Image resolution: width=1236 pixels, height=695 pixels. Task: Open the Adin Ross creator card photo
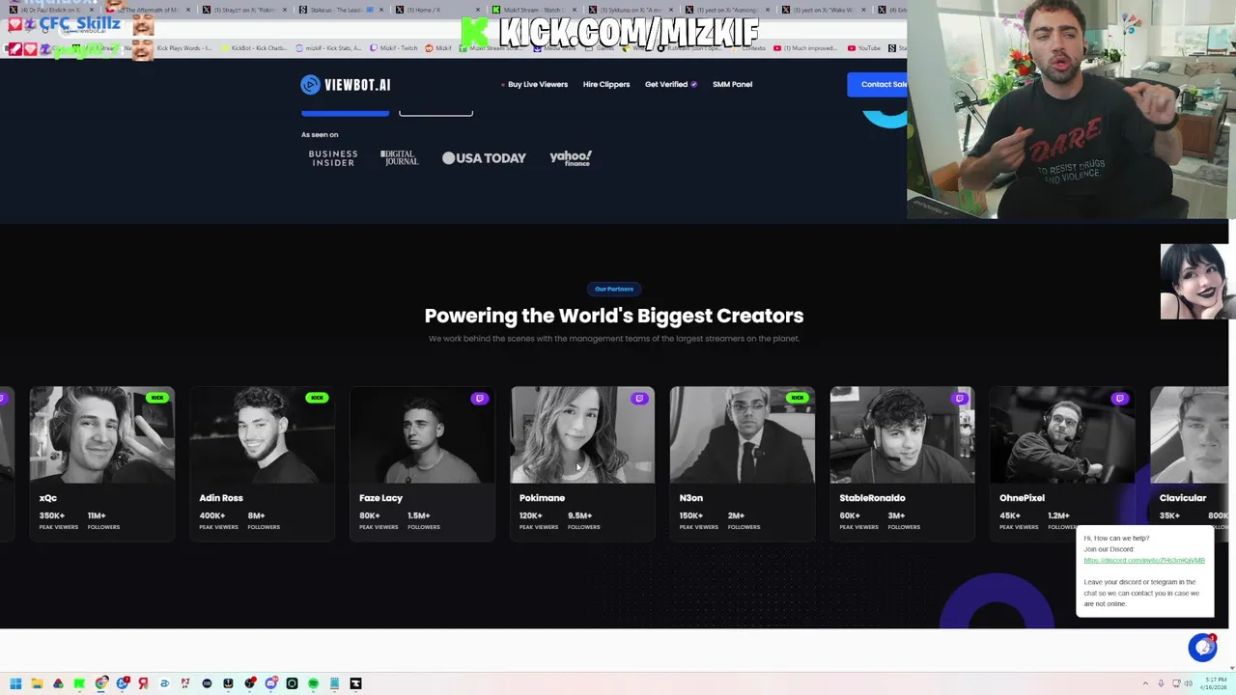point(263,434)
